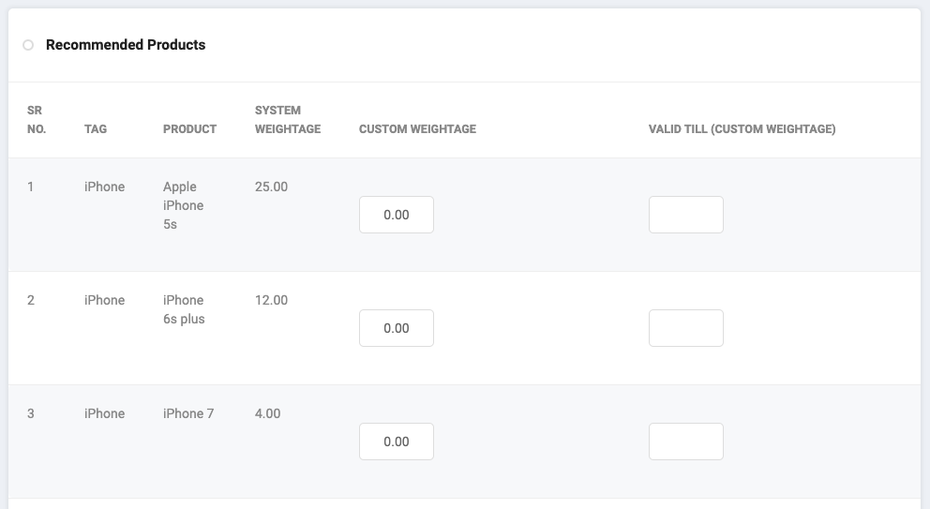Edit custom weightage for iPhone 7
930x509 pixels.
click(397, 442)
